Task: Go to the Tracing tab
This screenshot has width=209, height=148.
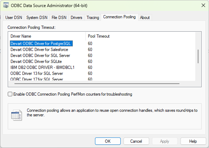Action: click(x=93, y=18)
